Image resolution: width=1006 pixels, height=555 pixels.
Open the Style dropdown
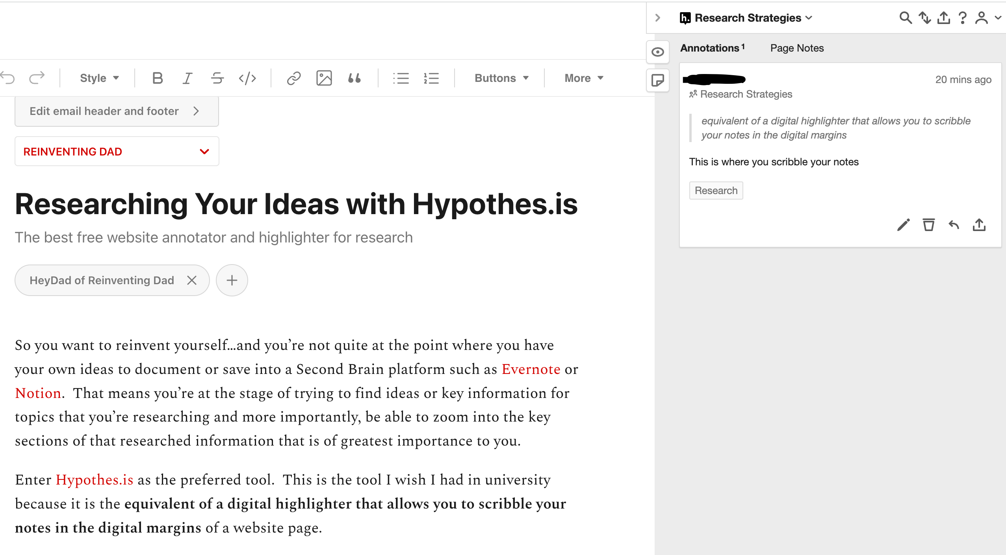[99, 78]
